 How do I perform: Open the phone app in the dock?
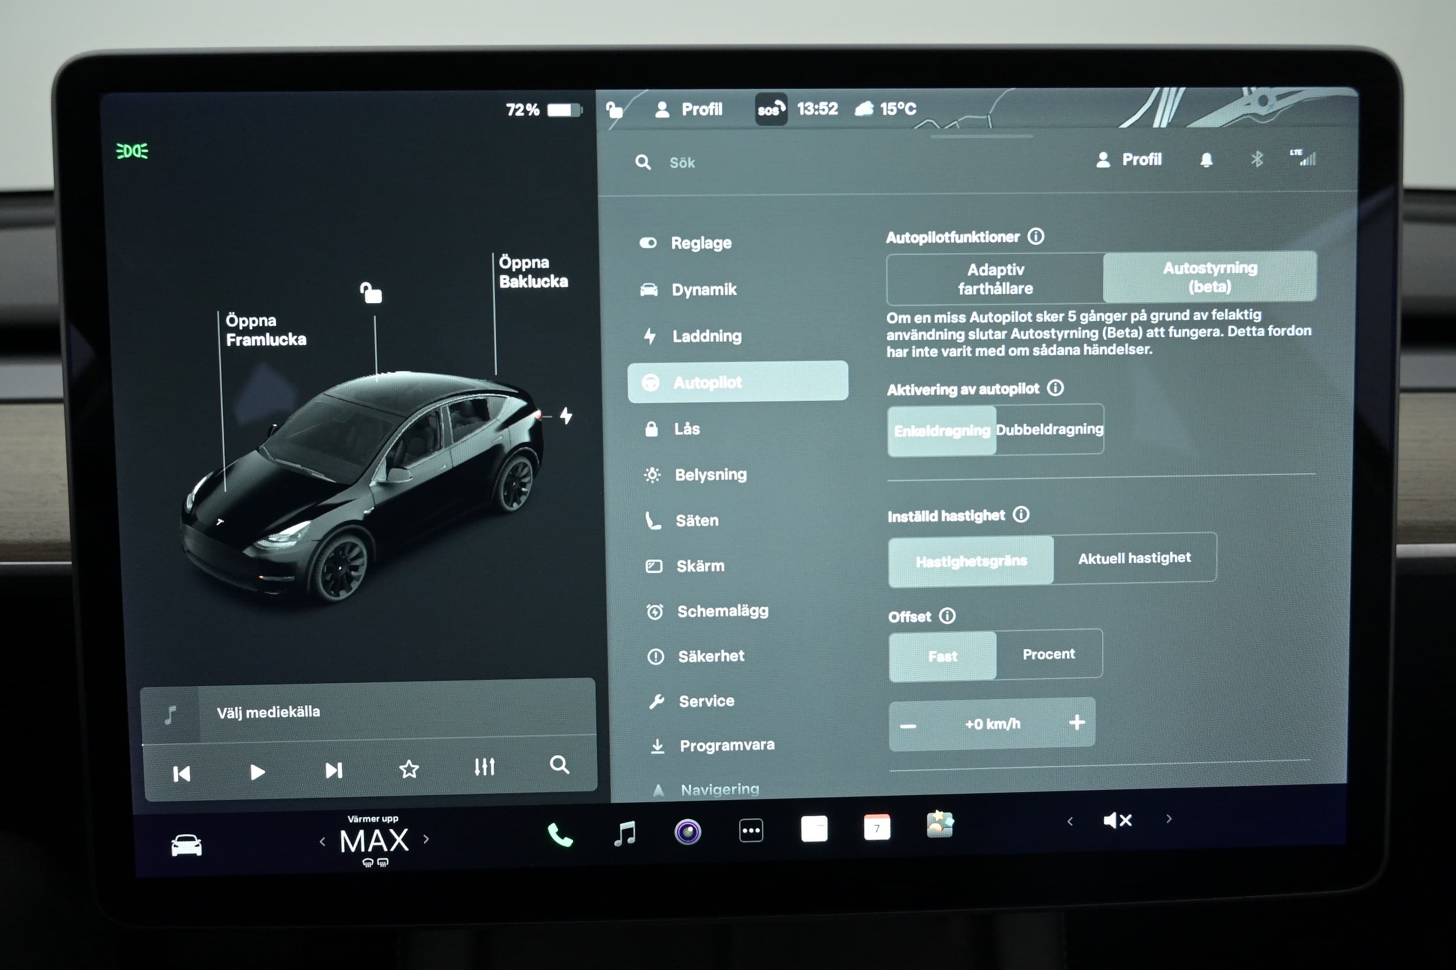tap(560, 835)
